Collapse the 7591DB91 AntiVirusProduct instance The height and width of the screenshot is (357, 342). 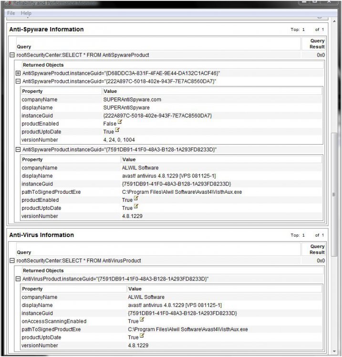click(18, 279)
